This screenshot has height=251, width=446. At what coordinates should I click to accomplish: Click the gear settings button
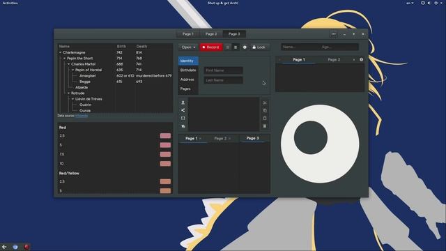coord(245,47)
